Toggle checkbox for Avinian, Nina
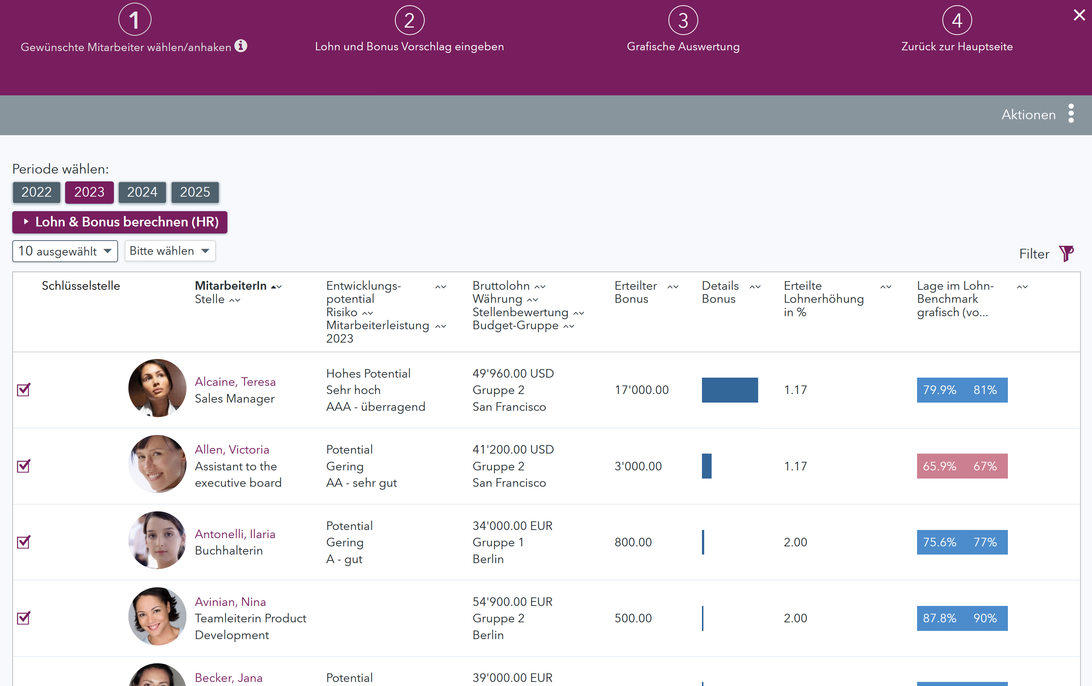The width and height of the screenshot is (1092, 686). click(x=23, y=618)
